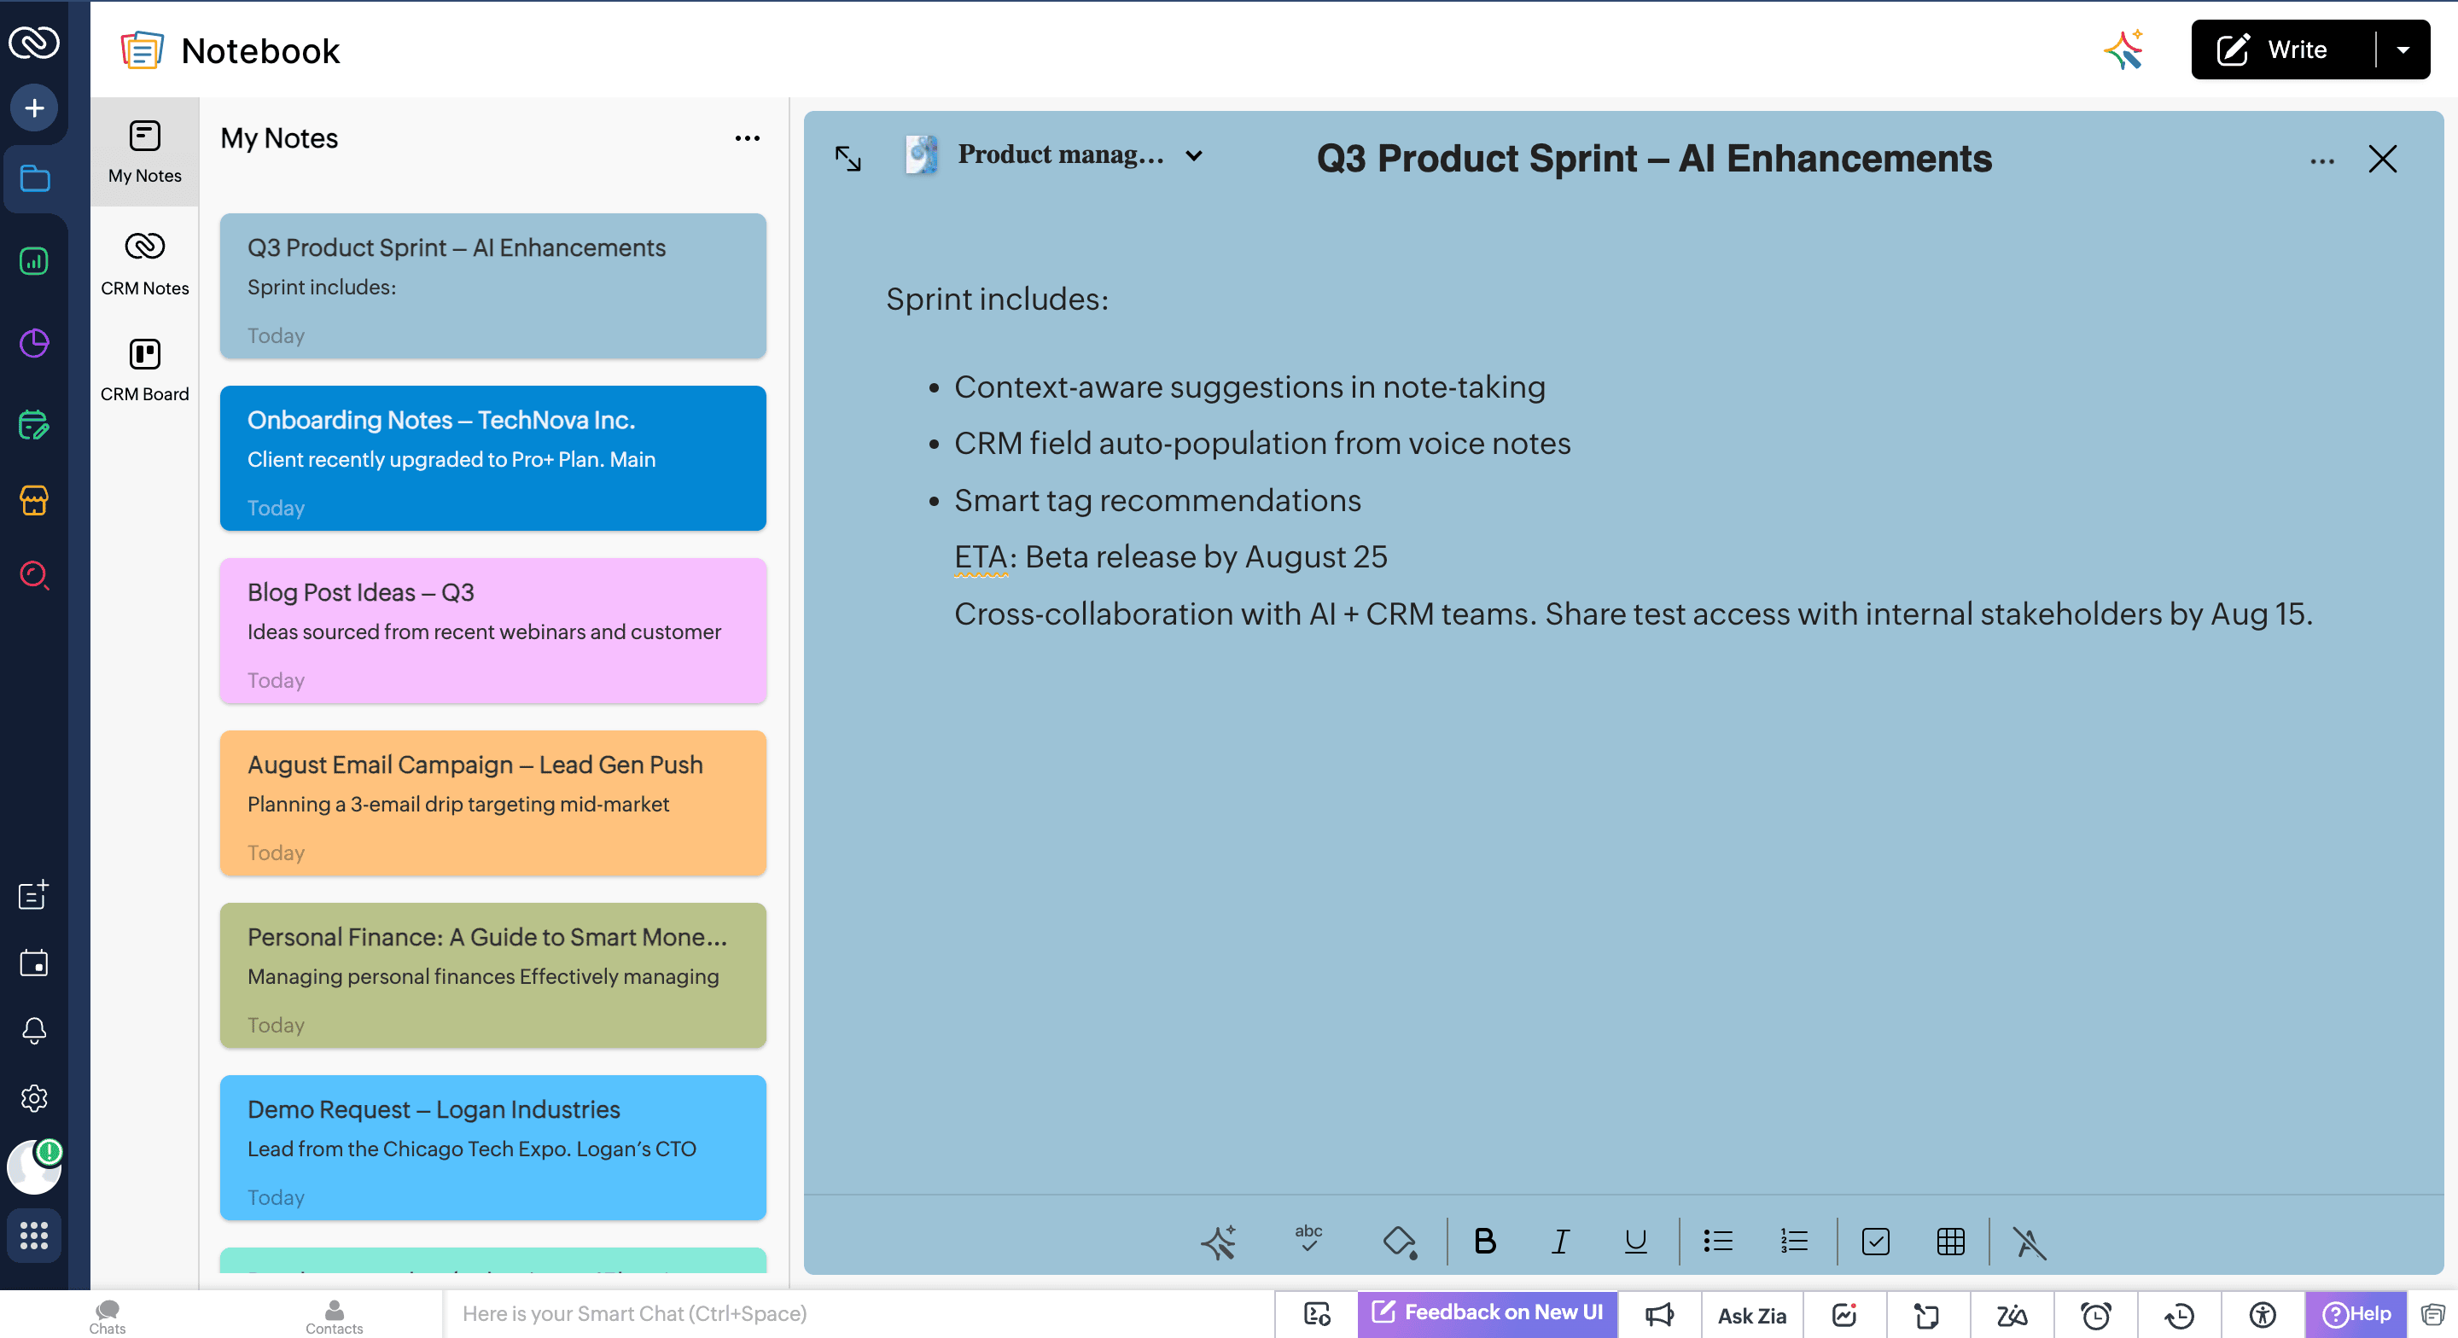Image resolution: width=2458 pixels, height=1338 pixels.
Task: Click the Ask Zia button
Action: 1751,1314
